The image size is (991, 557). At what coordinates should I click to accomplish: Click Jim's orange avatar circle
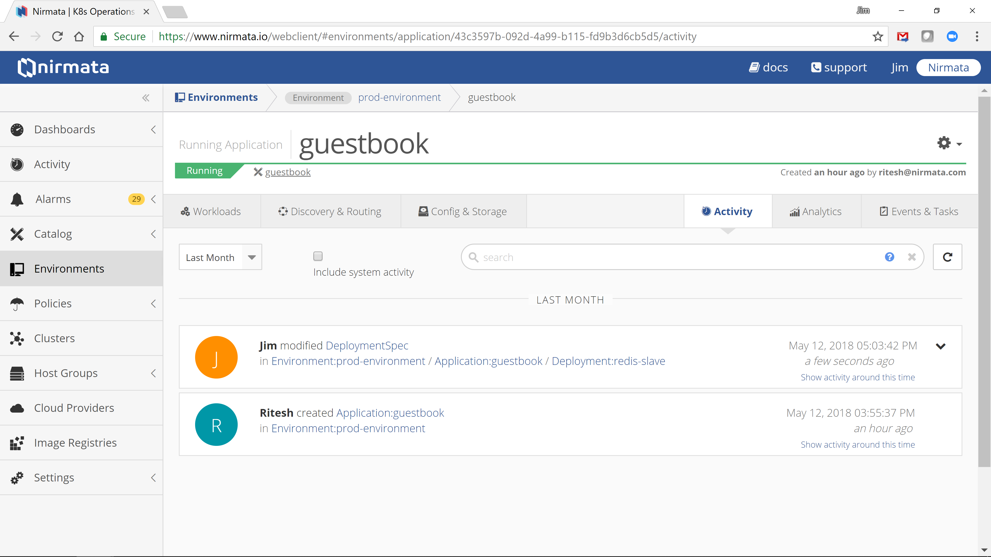pos(216,357)
